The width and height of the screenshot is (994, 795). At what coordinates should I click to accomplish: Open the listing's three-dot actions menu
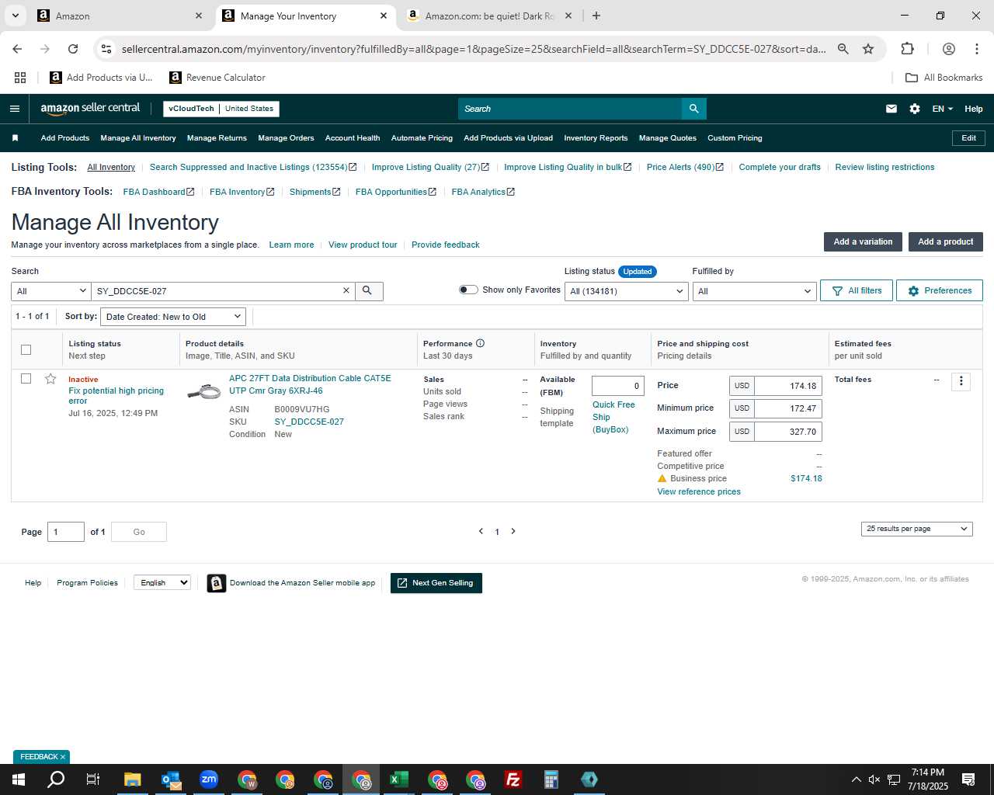[961, 381]
